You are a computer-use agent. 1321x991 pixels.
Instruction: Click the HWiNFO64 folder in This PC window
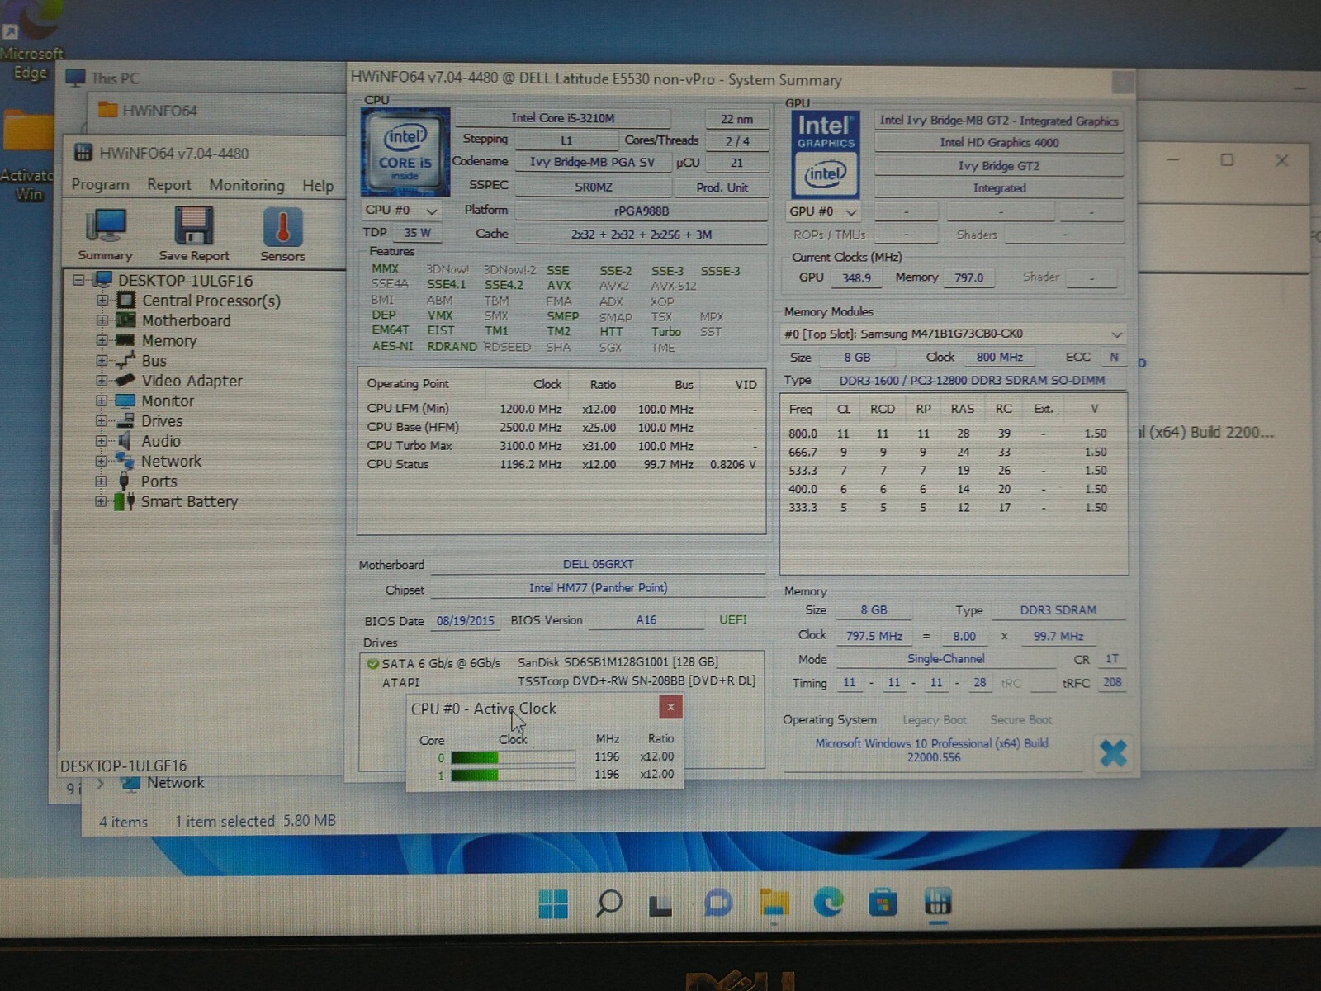(x=148, y=110)
